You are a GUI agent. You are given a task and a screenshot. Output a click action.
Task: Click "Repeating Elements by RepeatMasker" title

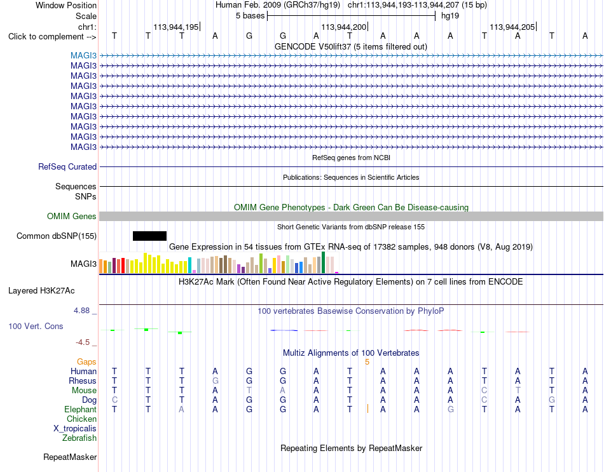pyautogui.click(x=351, y=448)
